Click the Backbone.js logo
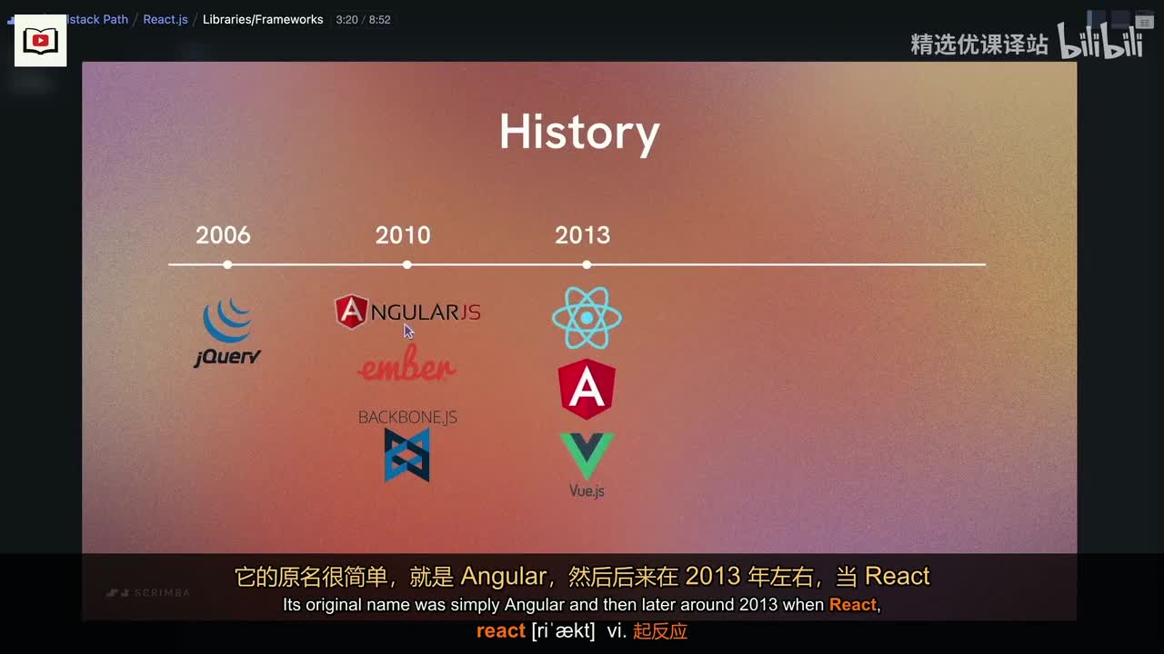Viewport: 1164px width, 654px height. click(x=407, y=445)
